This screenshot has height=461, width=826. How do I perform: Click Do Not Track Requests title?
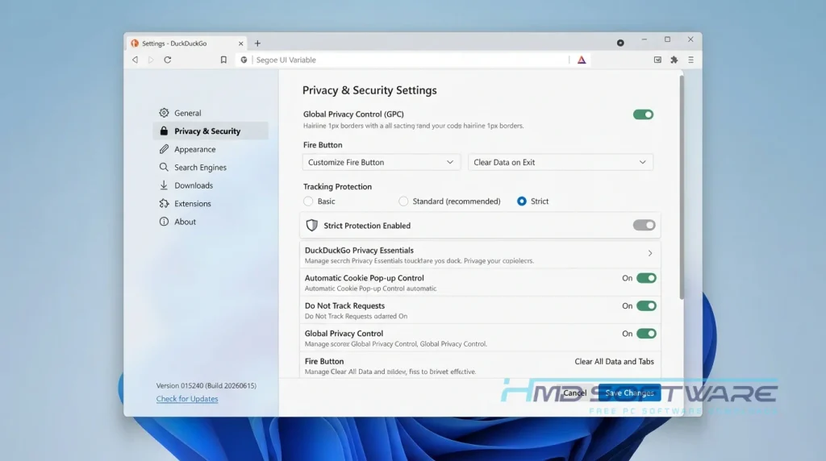[x=344, y=305]
